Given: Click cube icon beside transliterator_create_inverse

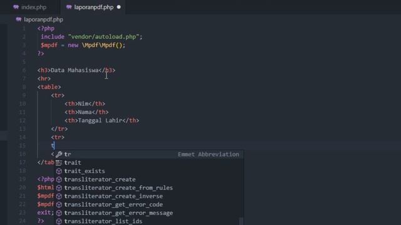Looking at the screenshot, I should tap(59, 196).
